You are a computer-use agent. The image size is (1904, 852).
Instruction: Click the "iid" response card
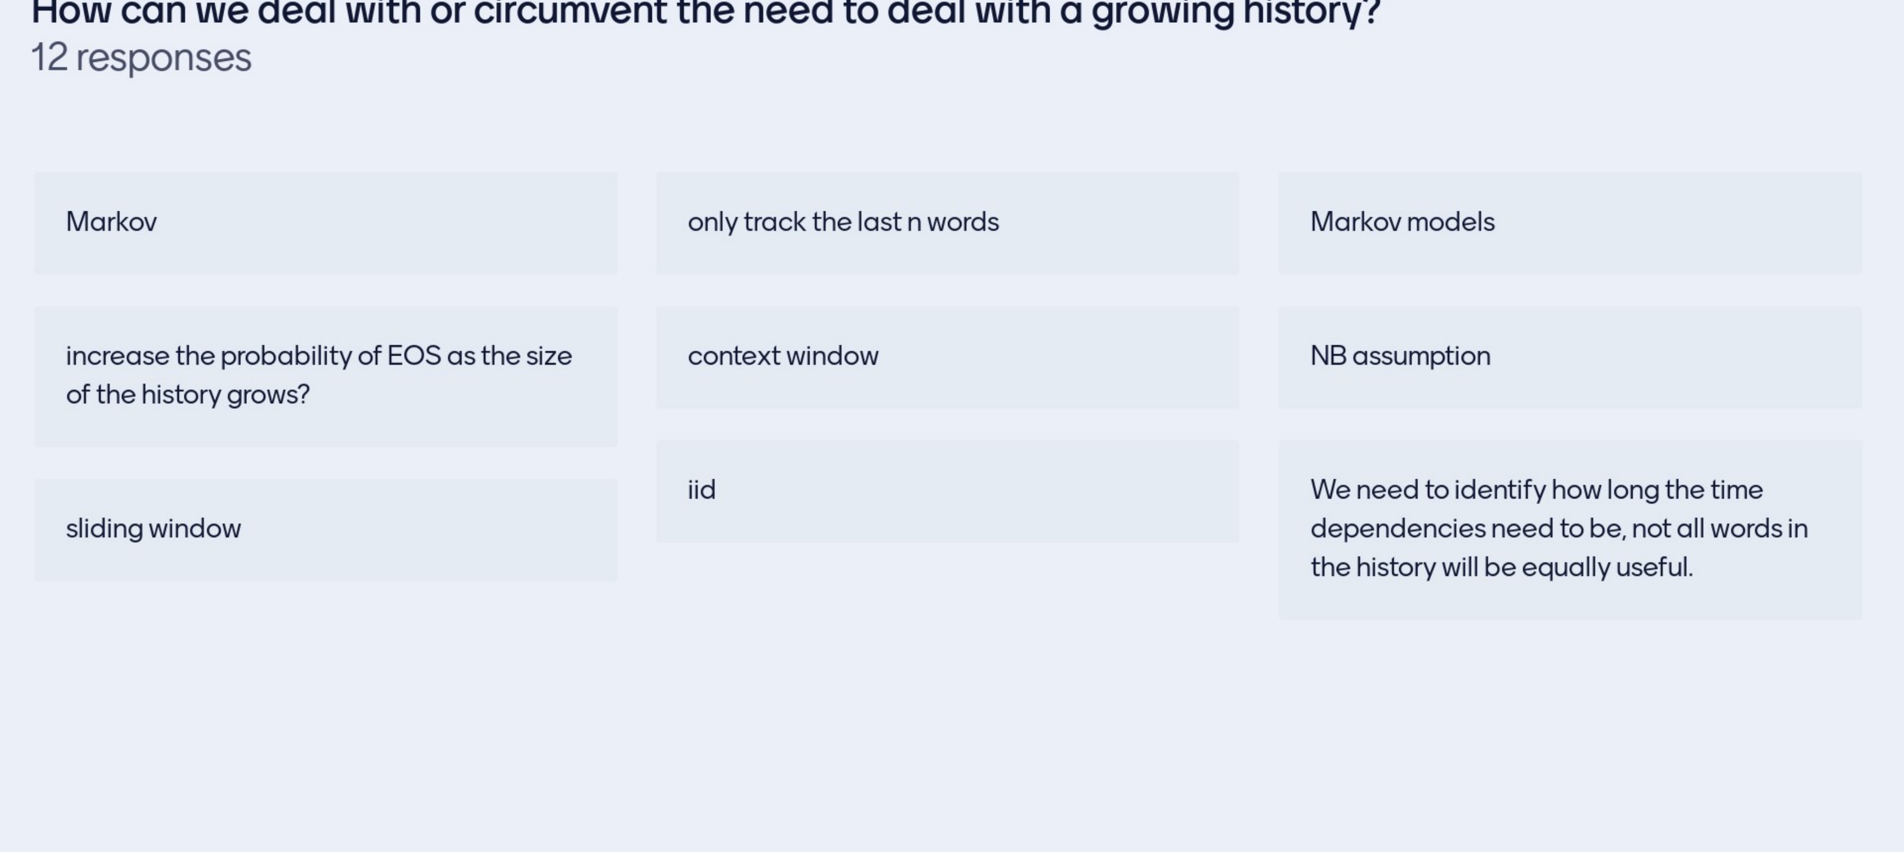click(947, 490)
